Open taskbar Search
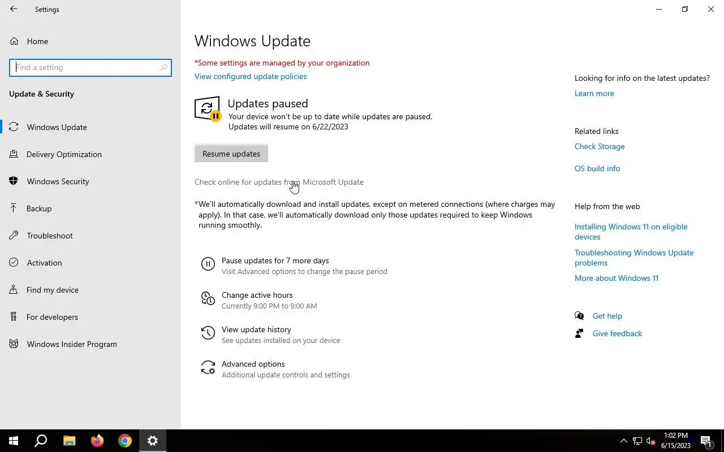Screen dimensions: 724x452 tap(41, 441)
